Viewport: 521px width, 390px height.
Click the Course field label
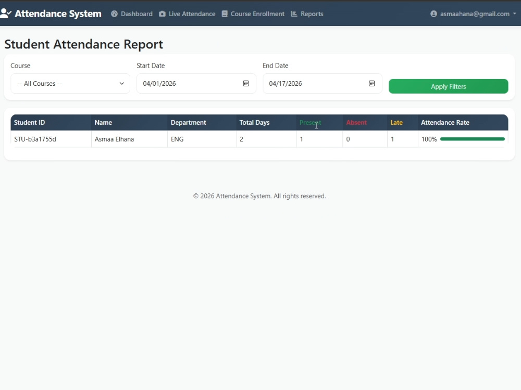tap(20, 66)
